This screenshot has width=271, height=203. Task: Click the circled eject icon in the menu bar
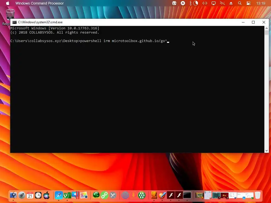click(183, 3)
